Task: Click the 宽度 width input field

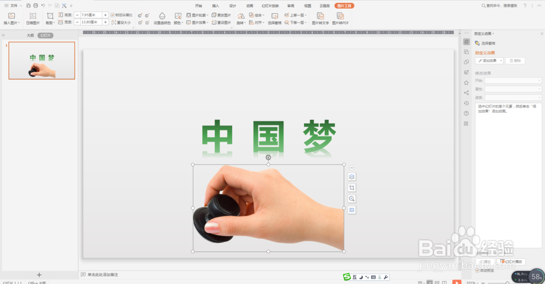Action: click(x=91, y=22)
